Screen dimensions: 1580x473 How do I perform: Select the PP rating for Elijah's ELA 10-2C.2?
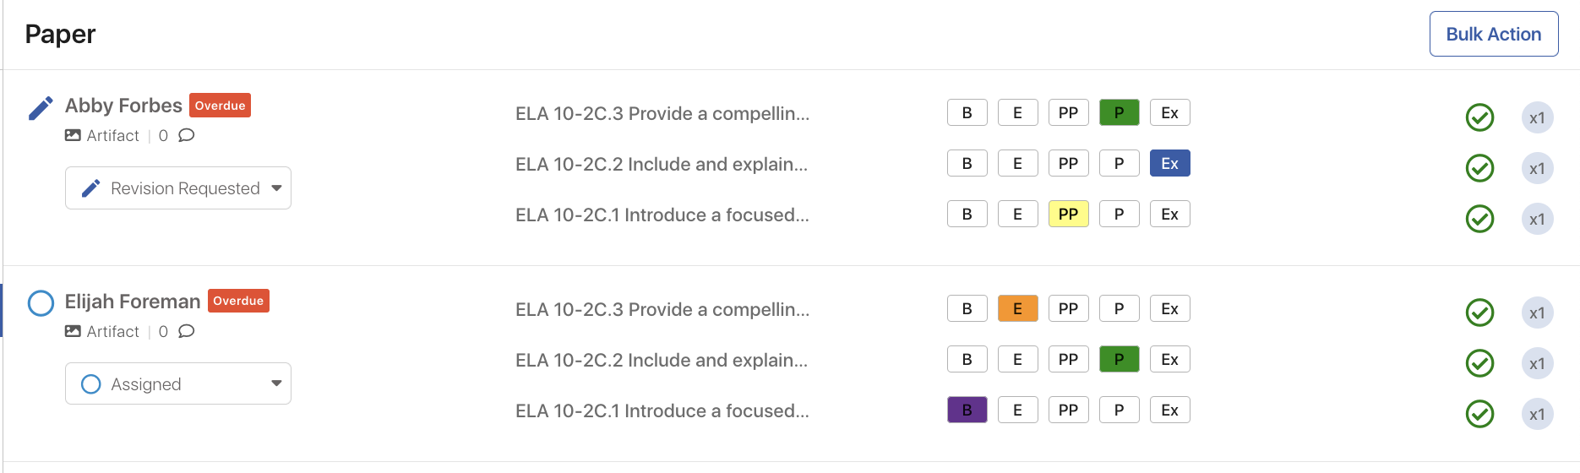(x=1068, y=360)
